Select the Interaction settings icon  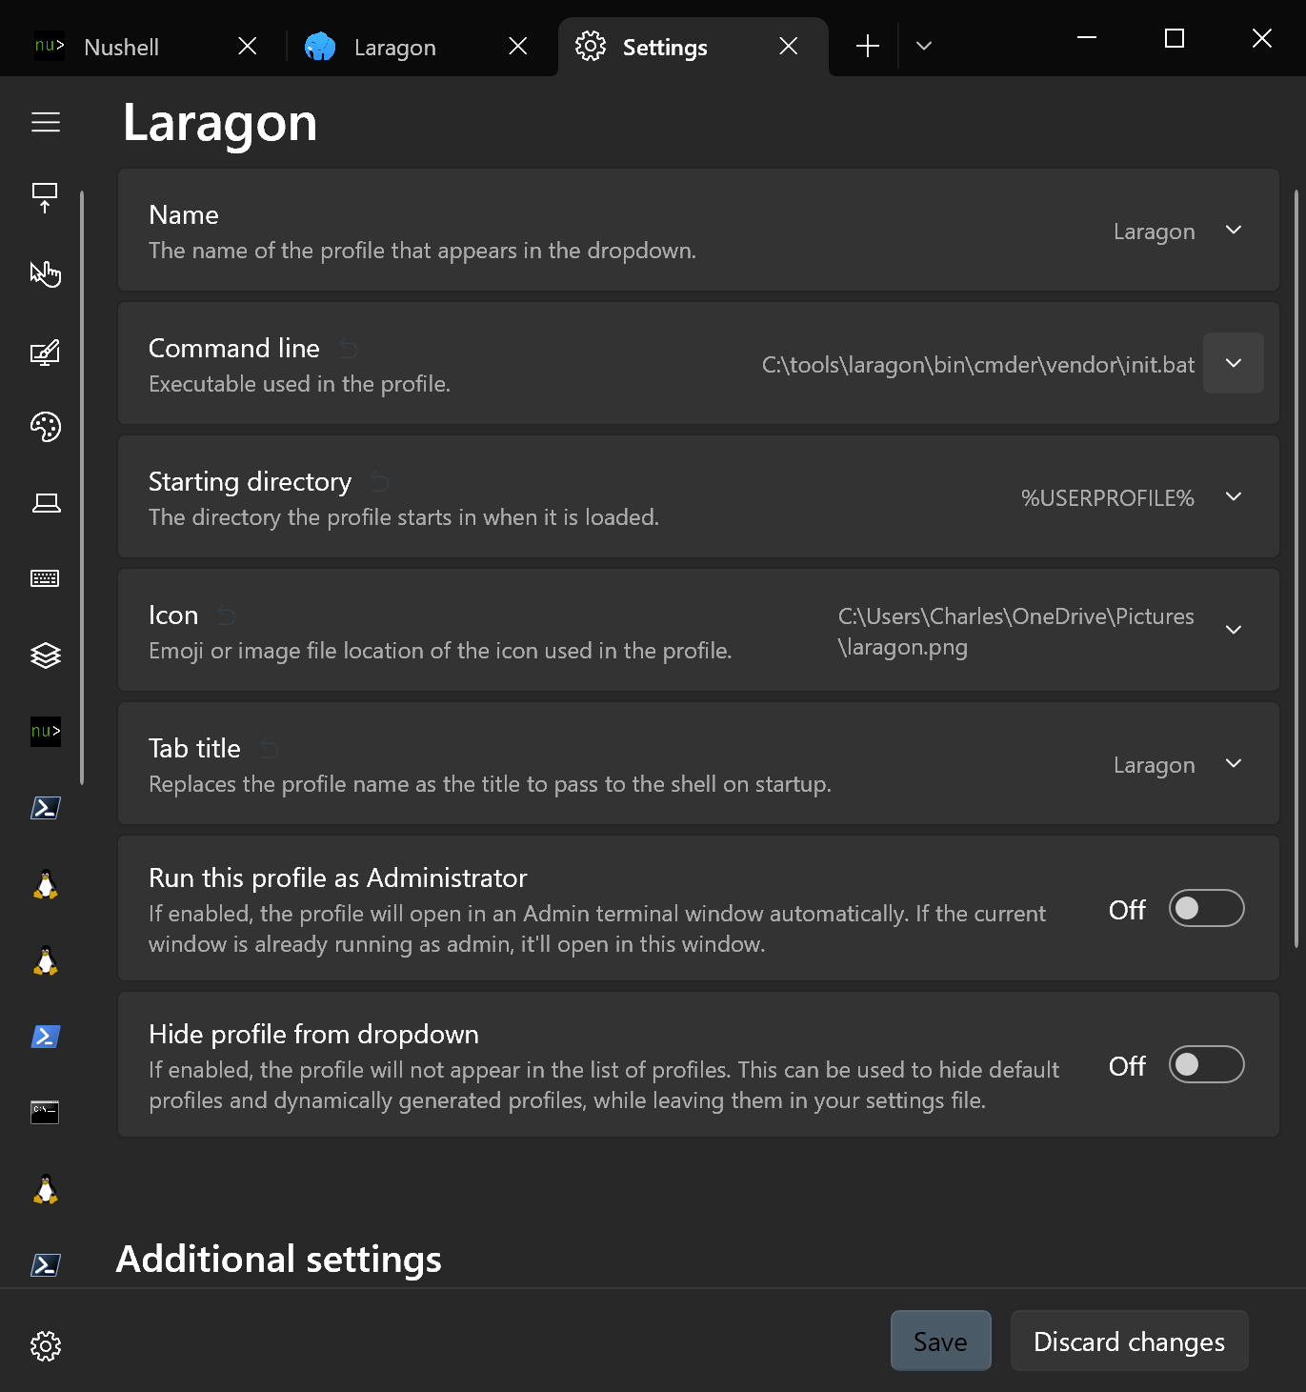point(45,274)
